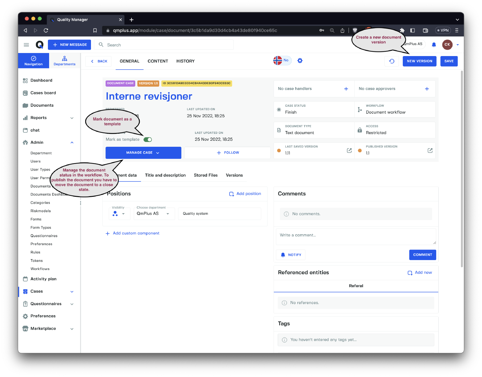Click the New Version button

tap(419, 61)
